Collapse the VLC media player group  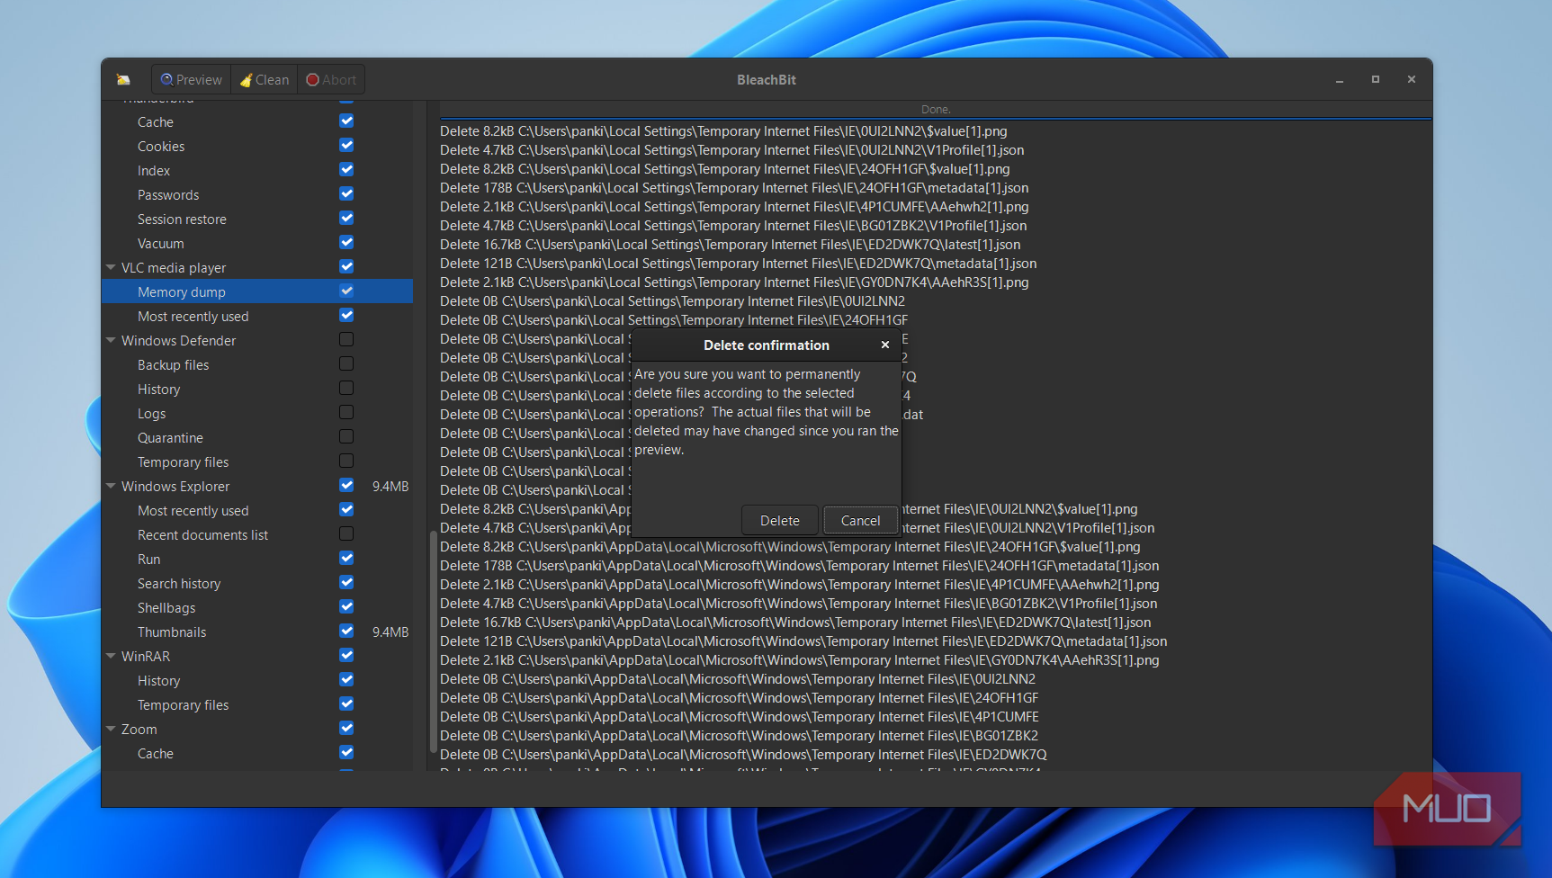(111, 267)
